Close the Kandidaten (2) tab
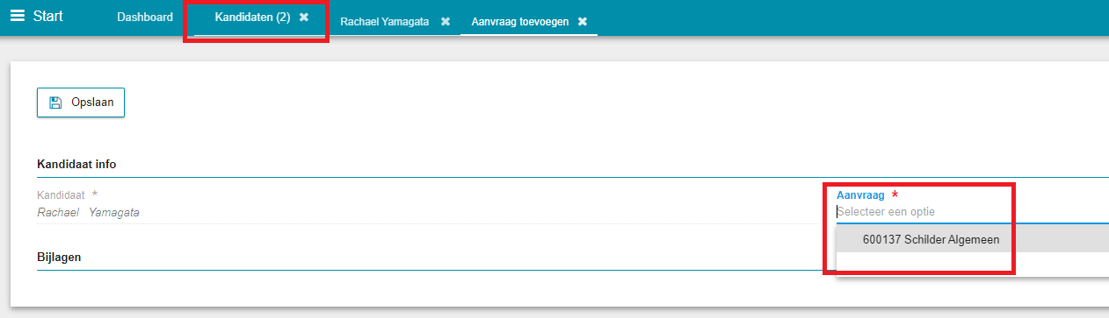 tap(304, 18)
